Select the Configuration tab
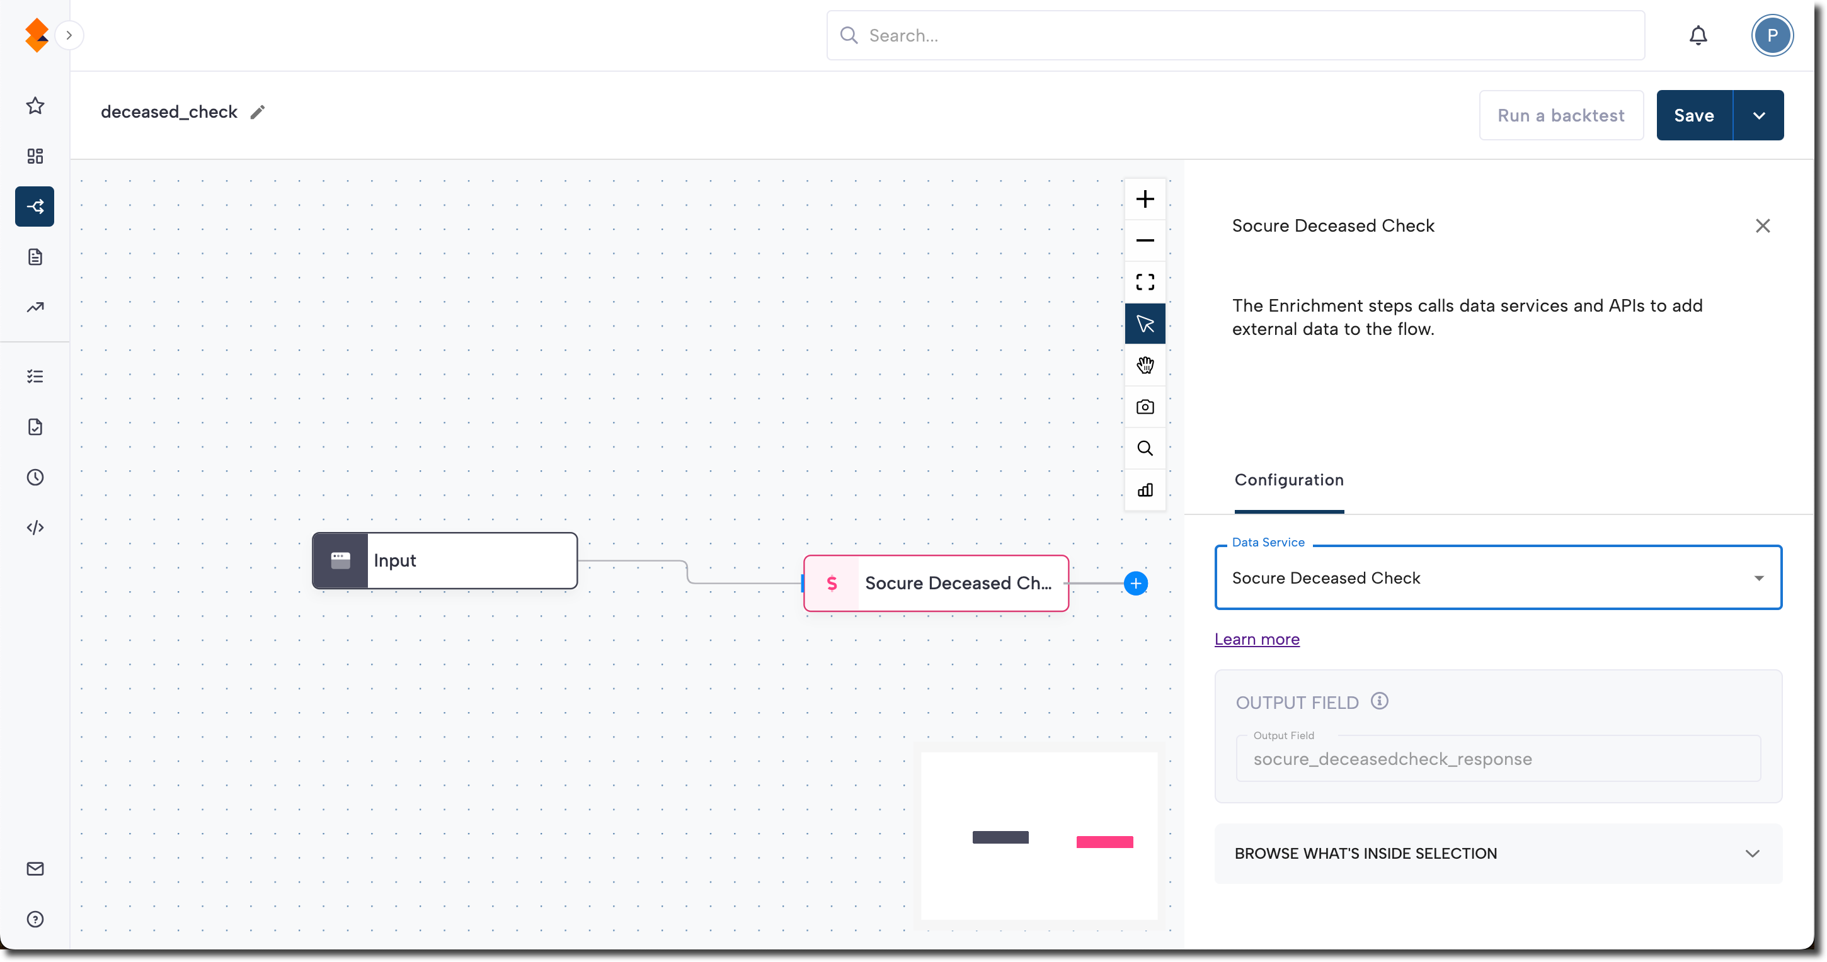The image size is (1827, 962). (1289, 480)
